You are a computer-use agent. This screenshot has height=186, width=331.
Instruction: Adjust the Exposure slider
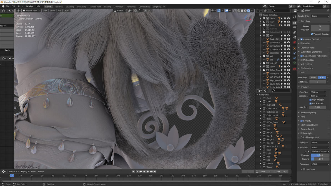coord(320,155)
